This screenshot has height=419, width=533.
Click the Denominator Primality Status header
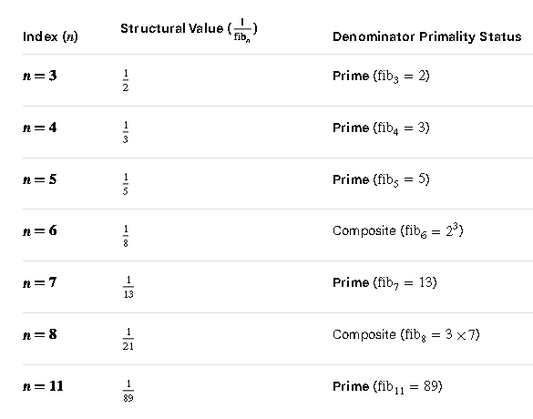pyautogui.click(x=427, y=36)
